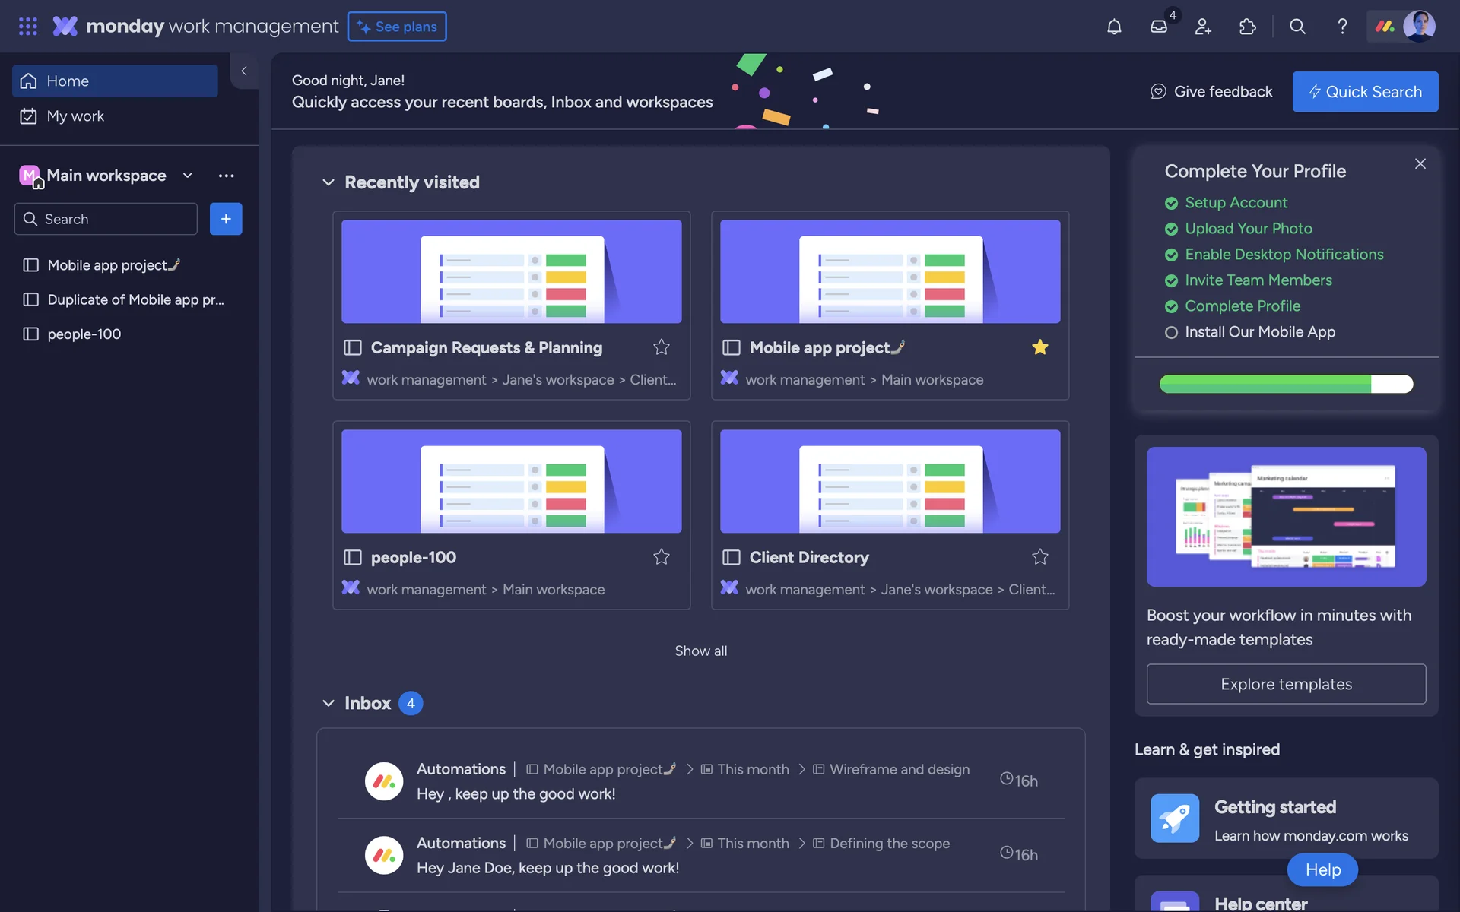
Task: Open the help question mark icon
Action: coord(1342,27)
